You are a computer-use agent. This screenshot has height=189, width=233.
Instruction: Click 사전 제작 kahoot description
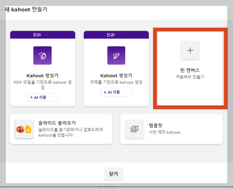[x=165, y=132]
